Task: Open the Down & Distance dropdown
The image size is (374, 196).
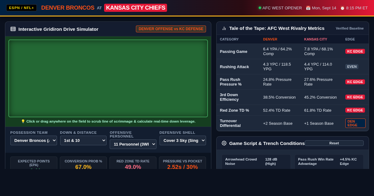Action: (x=83, y=140)
